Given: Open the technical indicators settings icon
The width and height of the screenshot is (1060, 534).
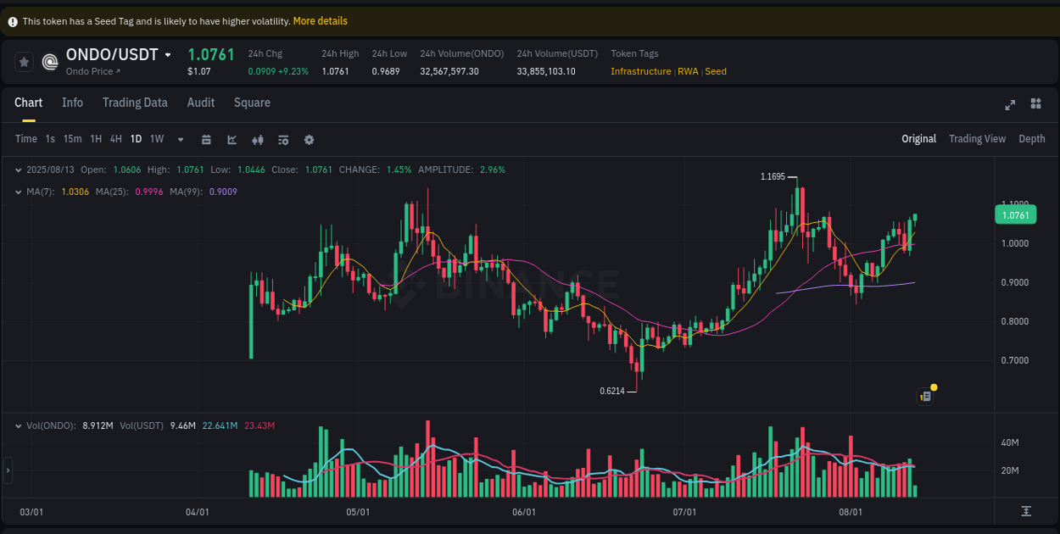Looking at the screenshot, I should click(283, 139).
